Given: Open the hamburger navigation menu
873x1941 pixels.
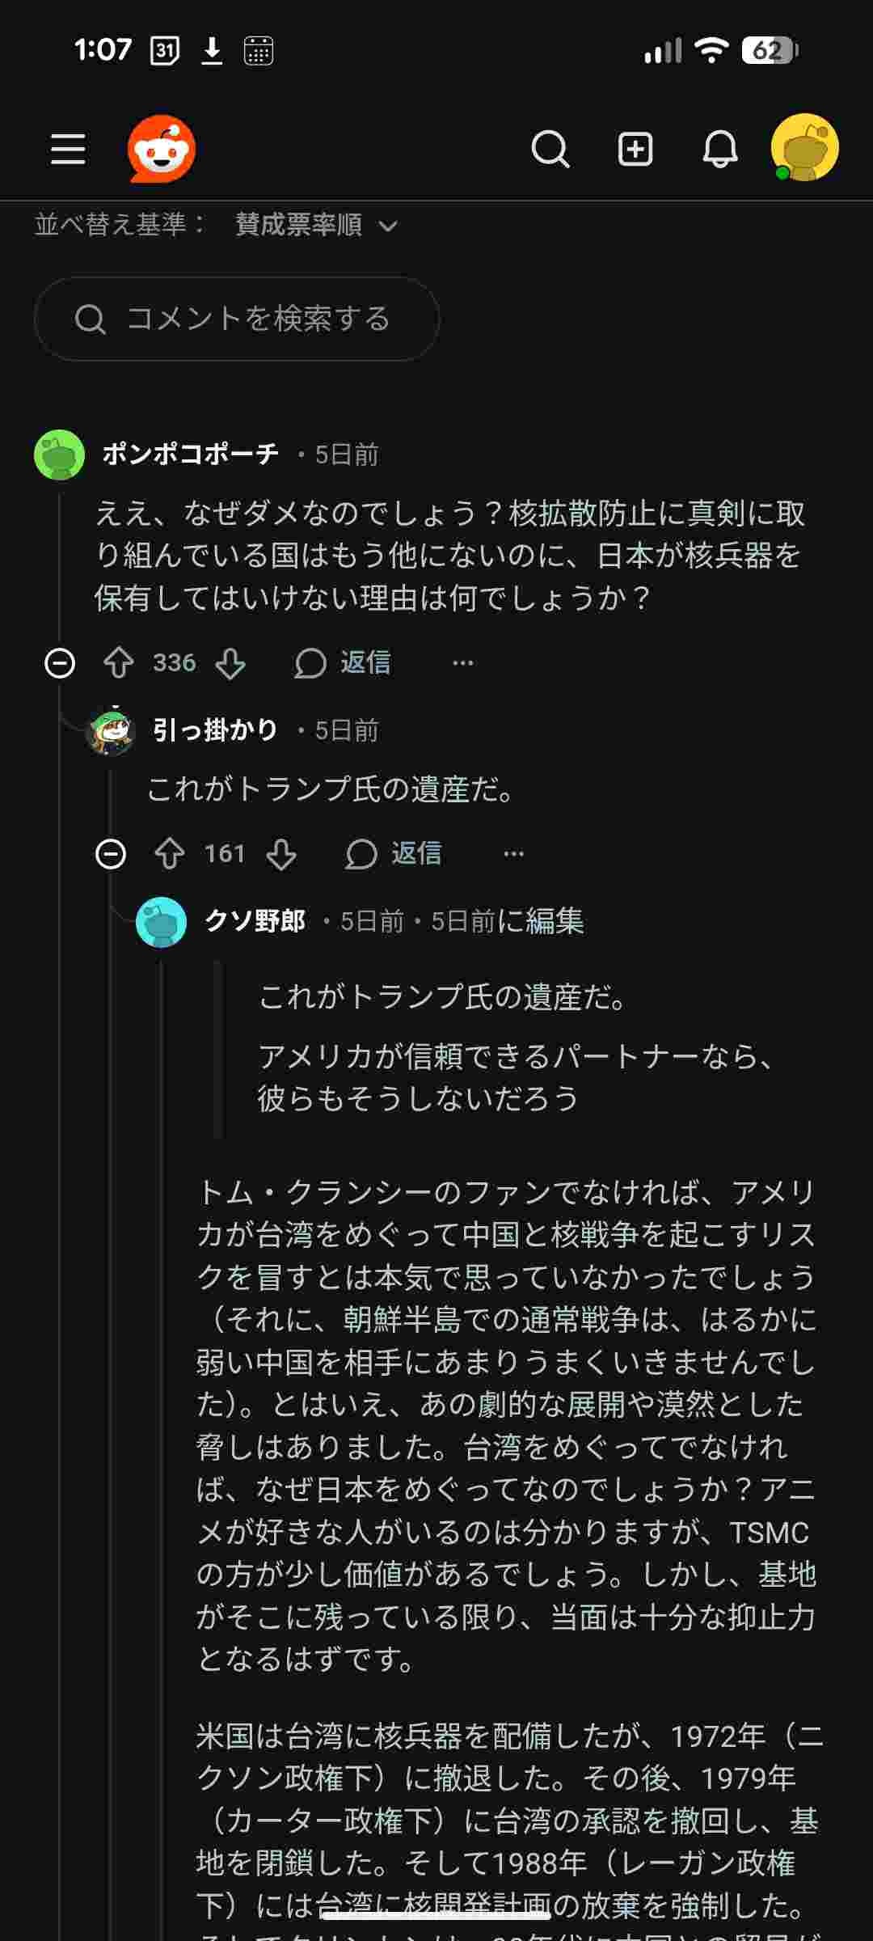Looking at the screenshot, I should [68, 150].
